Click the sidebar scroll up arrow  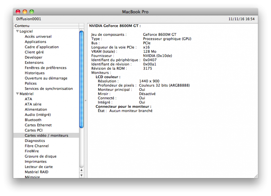tap(82, 170)
